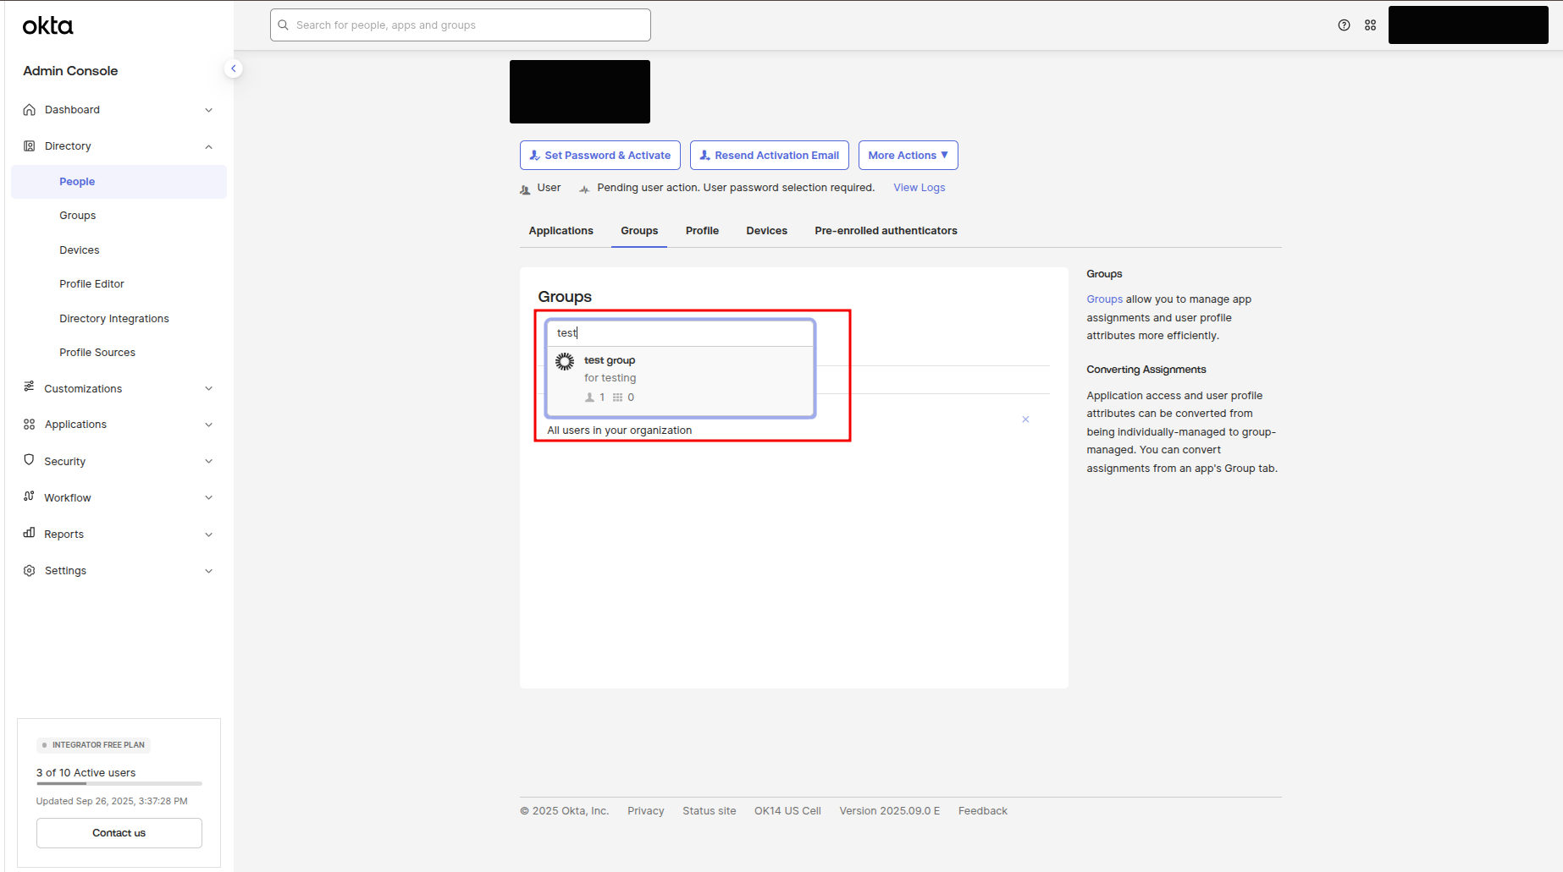Open the Privacy footer link
1563x872 pixels.
645,811
